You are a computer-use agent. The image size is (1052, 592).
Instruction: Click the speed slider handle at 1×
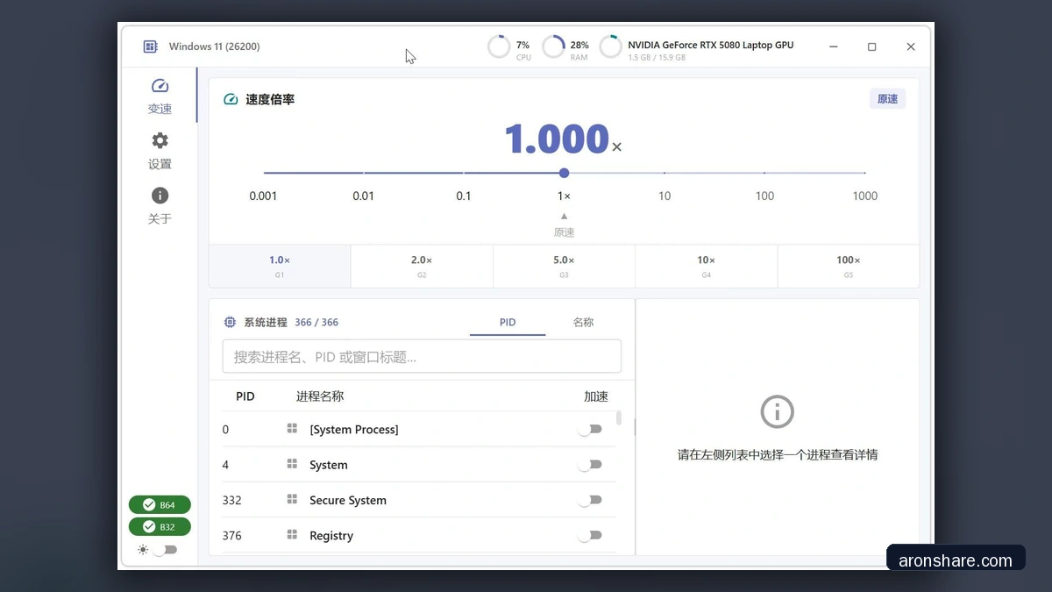(564, 173)
